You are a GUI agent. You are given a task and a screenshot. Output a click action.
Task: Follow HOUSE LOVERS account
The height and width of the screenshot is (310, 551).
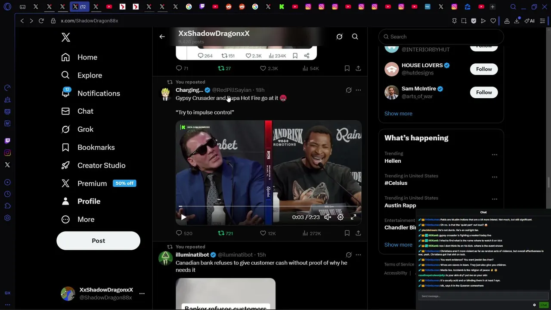pyautogui.click(x=484, y=69)
